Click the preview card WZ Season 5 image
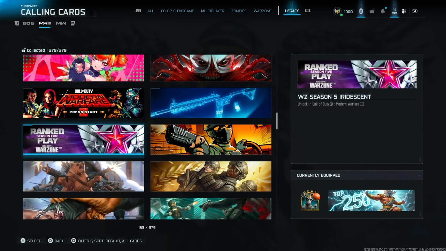 coord(357,75)
